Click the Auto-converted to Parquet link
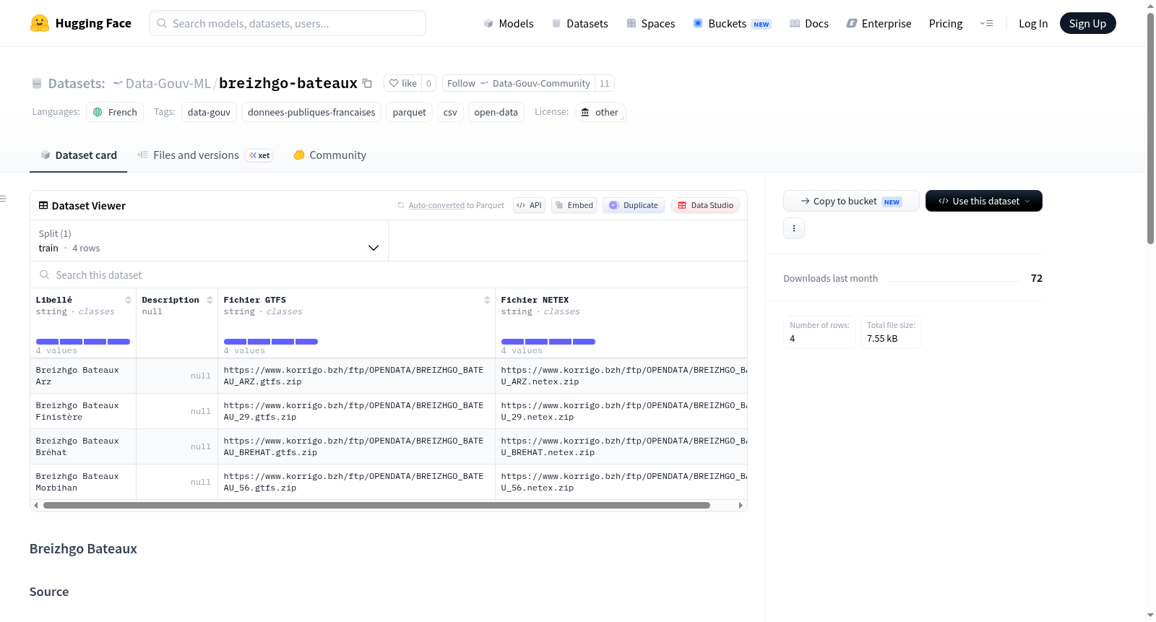The width and height of the screenshot is (1156, 622). pos(456,205)
